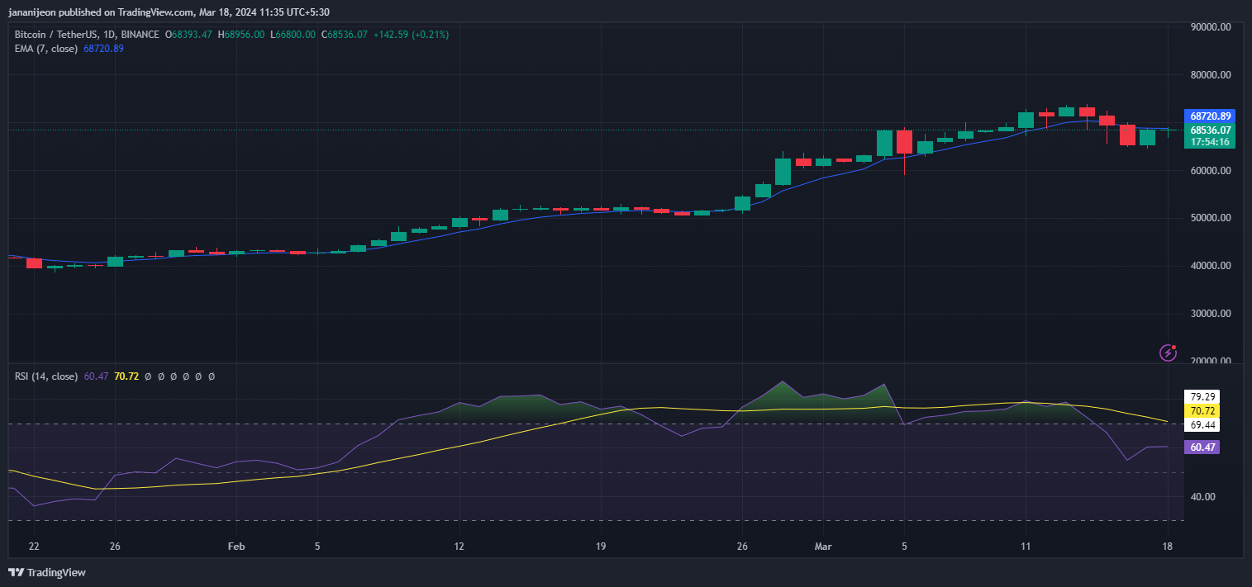
Task: Click the 20000.00 price scale label
Action: tap(1211, 361)
